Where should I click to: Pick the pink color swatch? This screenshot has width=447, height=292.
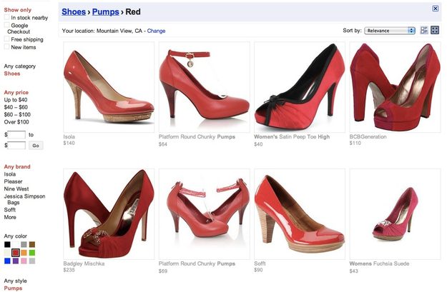pyautogui.click(x=24, y=261)
